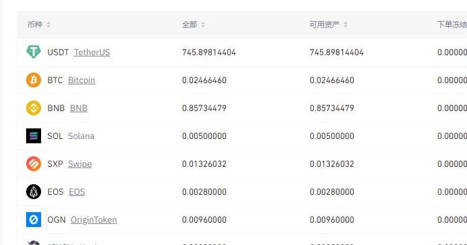Sort by 可用资产 column arrows
Screen dimensions: 467x245
345,25
